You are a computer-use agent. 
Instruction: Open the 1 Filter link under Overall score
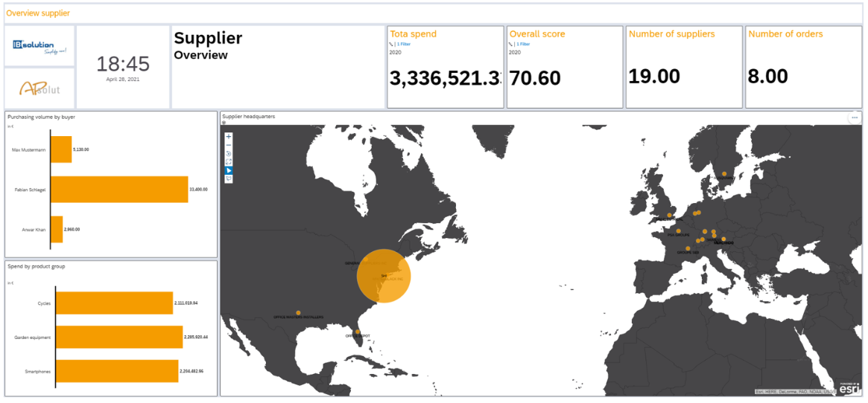(522, 44)
